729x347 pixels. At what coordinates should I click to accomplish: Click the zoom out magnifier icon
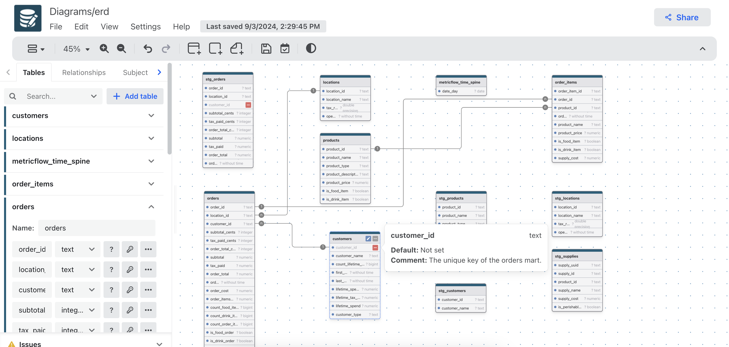click(121, 48)
